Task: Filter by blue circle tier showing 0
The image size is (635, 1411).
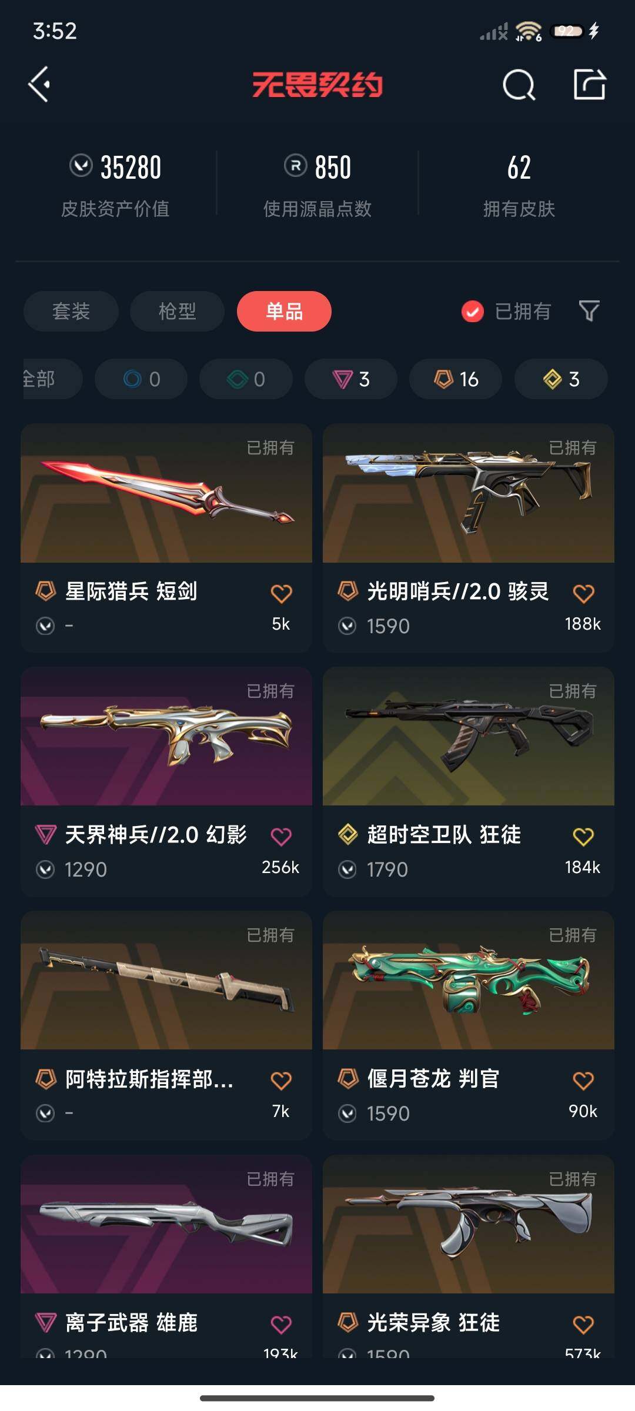Action: click(x=141, y=379)
